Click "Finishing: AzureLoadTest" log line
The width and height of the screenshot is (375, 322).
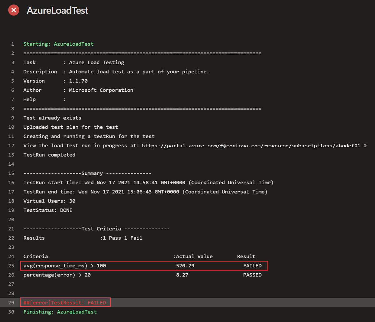click(60, 312)
